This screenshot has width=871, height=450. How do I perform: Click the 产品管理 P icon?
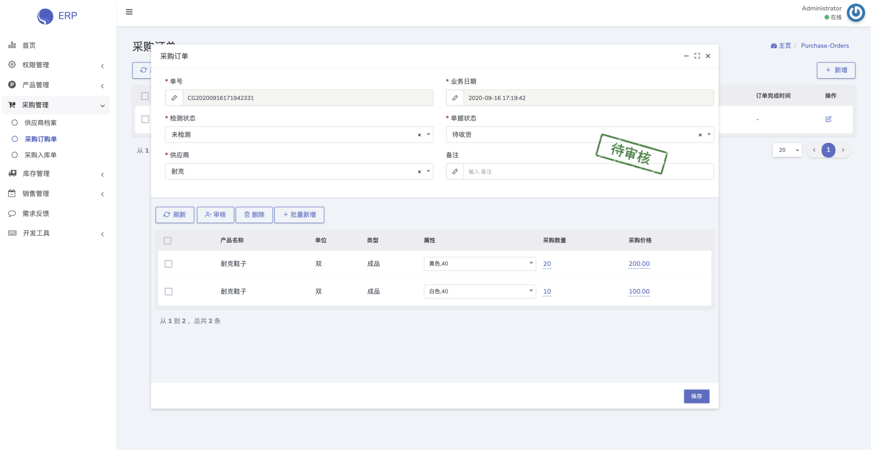click(12, 84)
